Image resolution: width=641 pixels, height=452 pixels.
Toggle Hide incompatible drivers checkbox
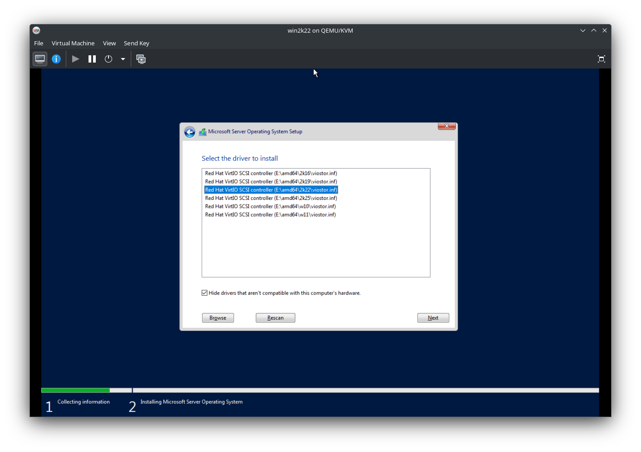pyautogui.click(x=205, y=293)
